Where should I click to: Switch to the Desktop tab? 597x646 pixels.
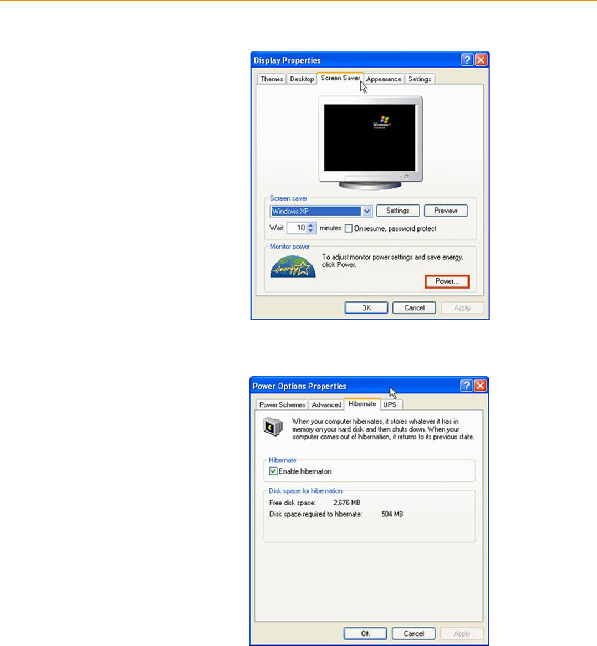(302, 79)
